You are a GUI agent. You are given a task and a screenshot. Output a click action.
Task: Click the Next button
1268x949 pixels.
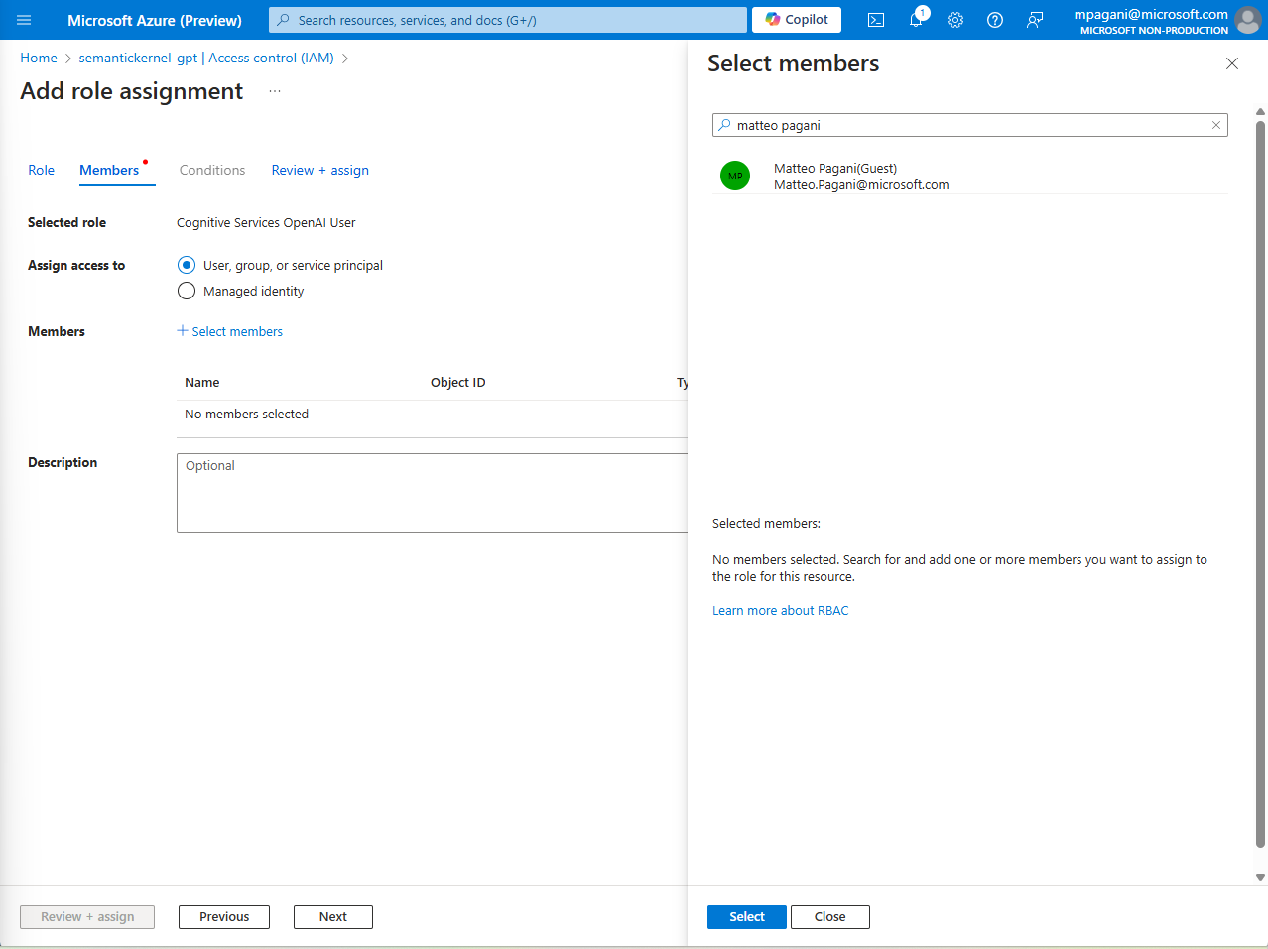(333, 917)
